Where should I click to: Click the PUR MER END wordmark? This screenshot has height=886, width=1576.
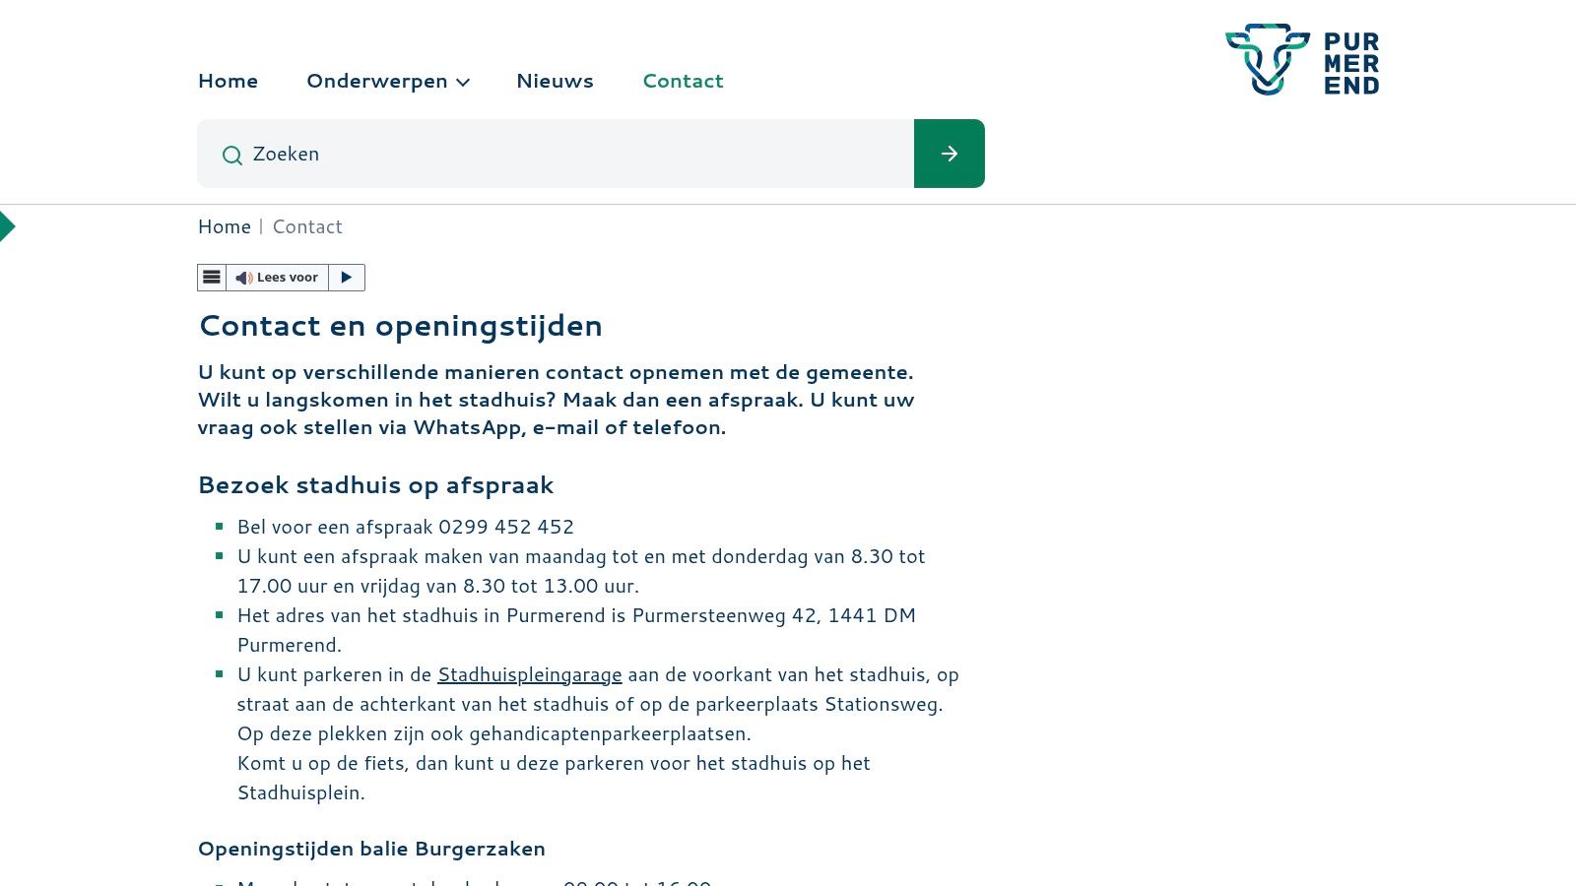[x=1350, y=60]
